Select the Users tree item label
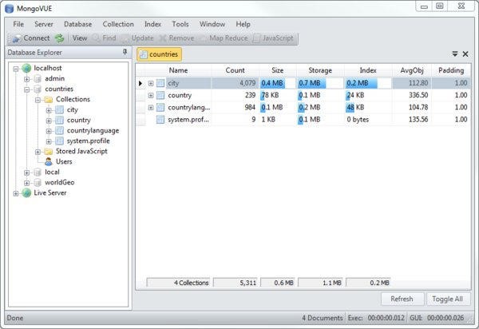 click(64, 162)
